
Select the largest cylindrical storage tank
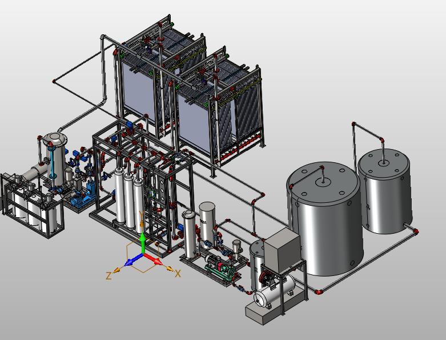325,219
